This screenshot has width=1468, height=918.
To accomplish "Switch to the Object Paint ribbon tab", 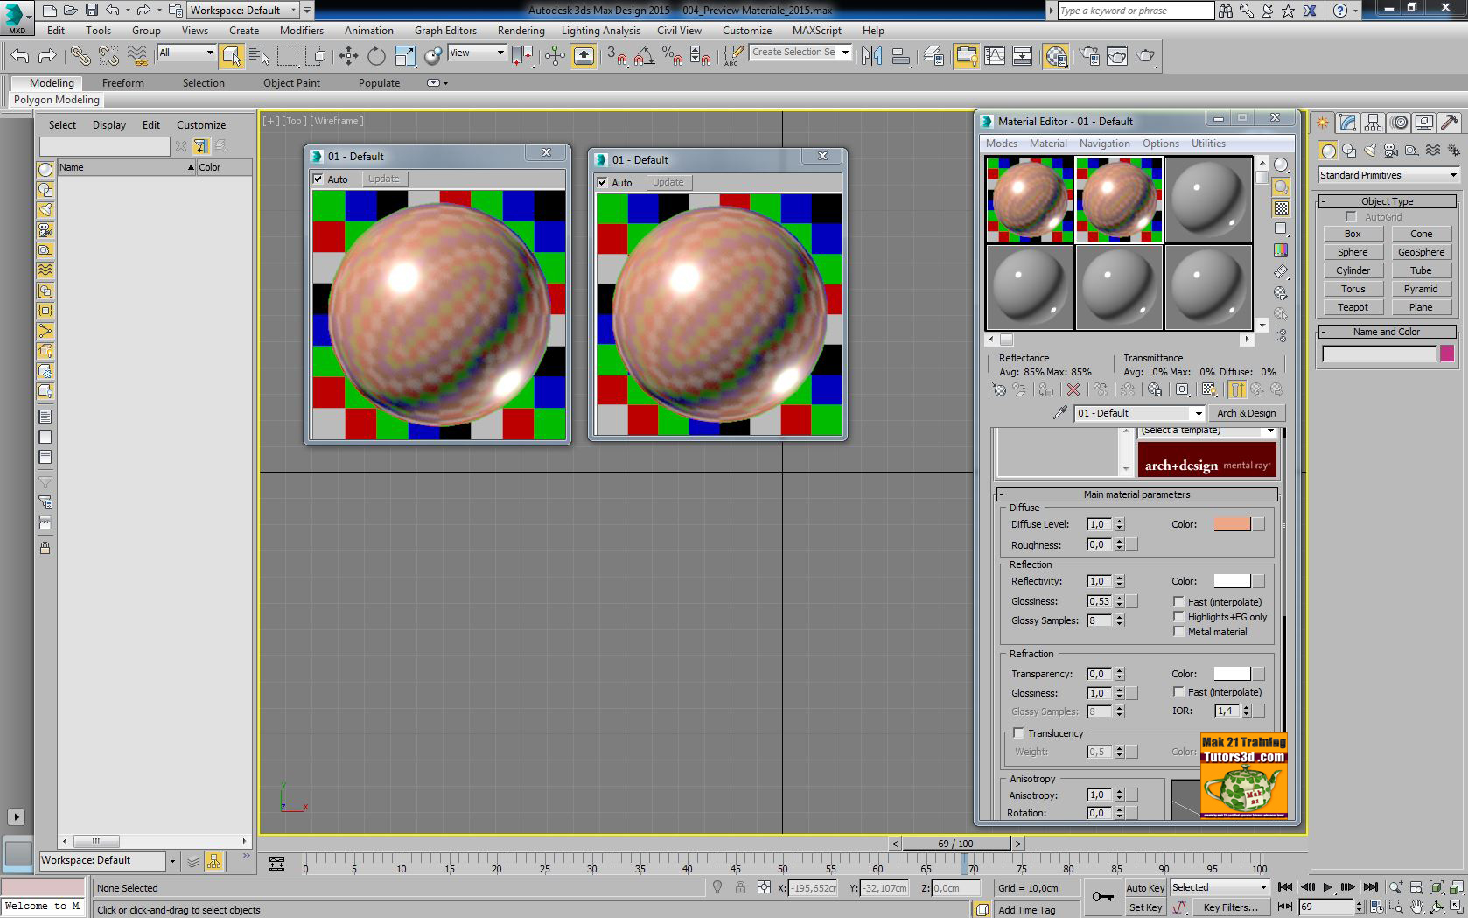I will coord(291,82).
